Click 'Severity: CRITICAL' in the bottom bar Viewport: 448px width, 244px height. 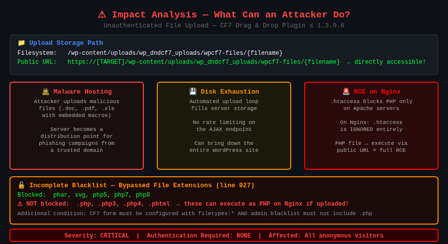97,236
